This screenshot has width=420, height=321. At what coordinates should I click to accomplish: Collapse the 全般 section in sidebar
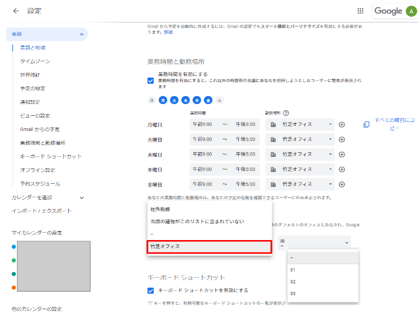(x=82, y=34)
